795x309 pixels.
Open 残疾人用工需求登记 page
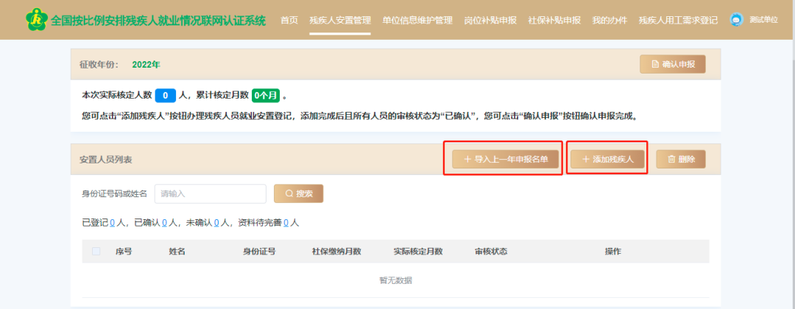pyautogui.click(x=678, y=20)
